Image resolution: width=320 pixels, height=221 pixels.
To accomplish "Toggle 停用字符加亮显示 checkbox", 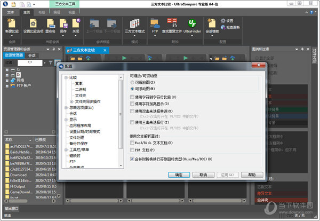I will (x=132, y=104).
